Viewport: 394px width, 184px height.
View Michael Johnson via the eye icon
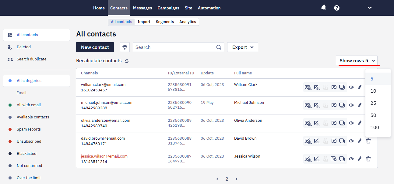click(x=351, y=105)
